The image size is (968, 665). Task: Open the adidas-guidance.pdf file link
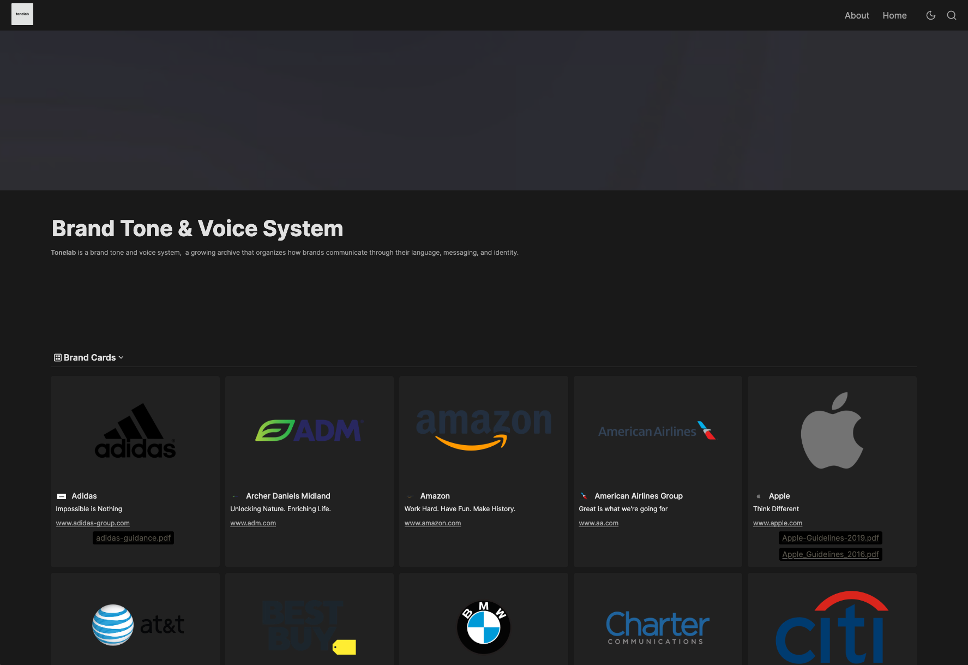tap(133, 538)
